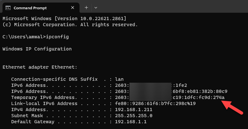The height and width of the screenshot is (129, 248).
Task: Expand the new tab profile dropdown chevron
Action: [x=95, y=7]
